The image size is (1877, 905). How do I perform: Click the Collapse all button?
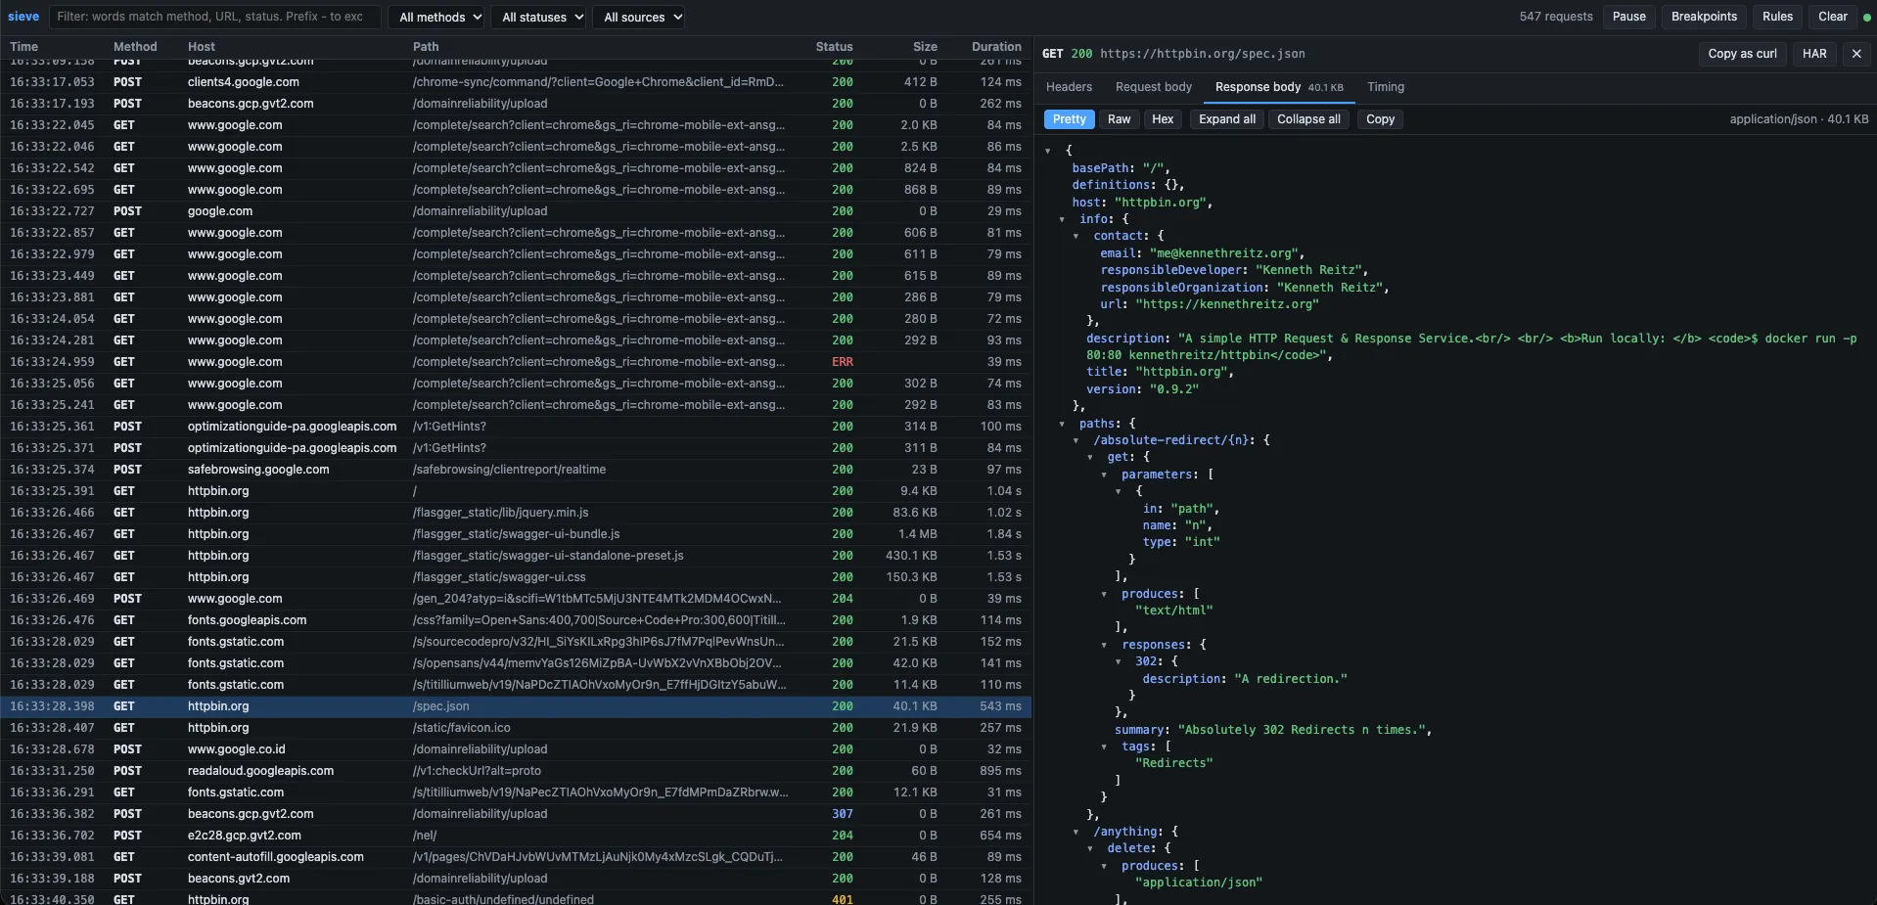tap(1308, 119)
